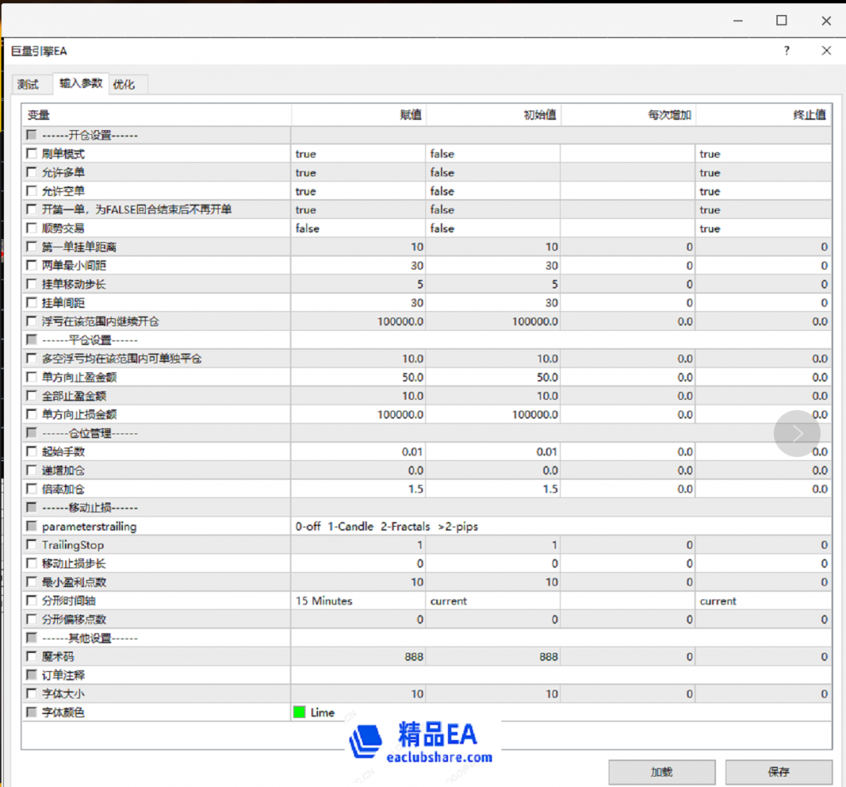
Task: Switch to the 测试 tab
Action: [30, 84]
